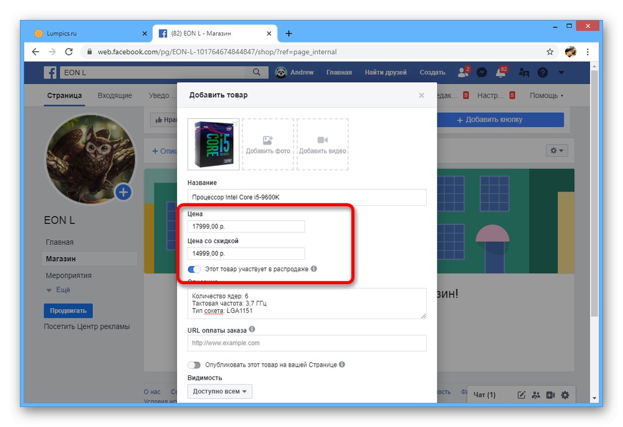Switch to the Страница tab
The width and height of the screenshot is (623, 427).
coord(64,95)
